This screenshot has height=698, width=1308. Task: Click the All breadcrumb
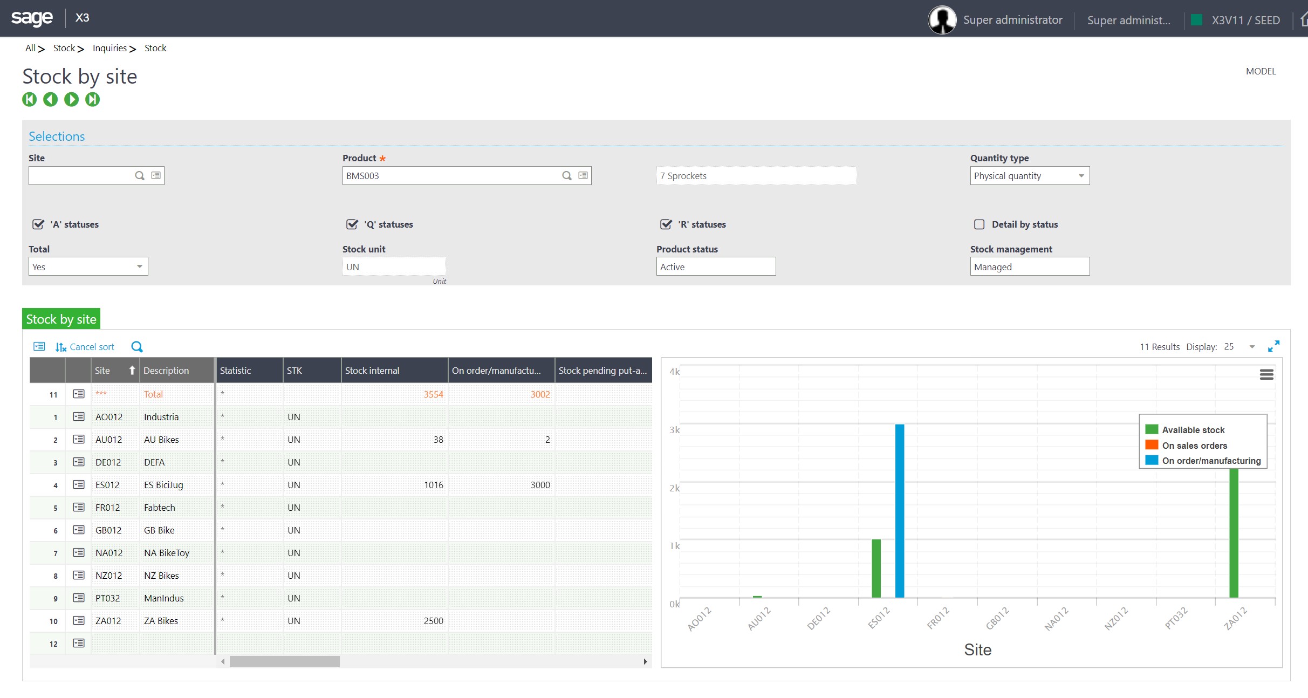click(30, 48)
